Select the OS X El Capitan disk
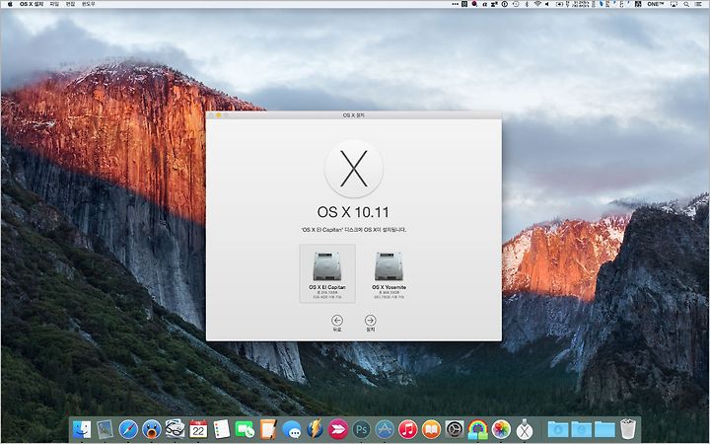 327,273
